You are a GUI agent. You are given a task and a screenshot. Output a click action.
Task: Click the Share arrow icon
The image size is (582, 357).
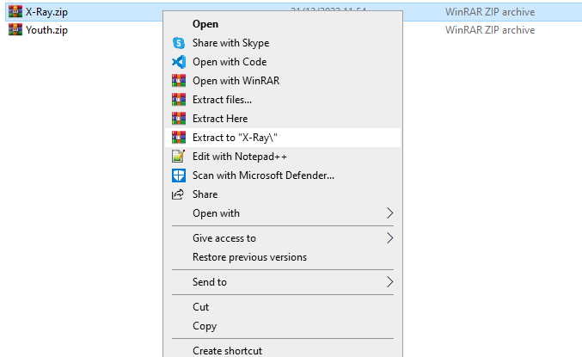tap(179, 194)
